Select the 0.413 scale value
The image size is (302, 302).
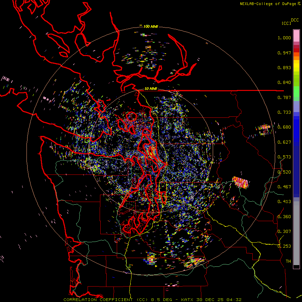pyautogui.click(x=284, y=202)
